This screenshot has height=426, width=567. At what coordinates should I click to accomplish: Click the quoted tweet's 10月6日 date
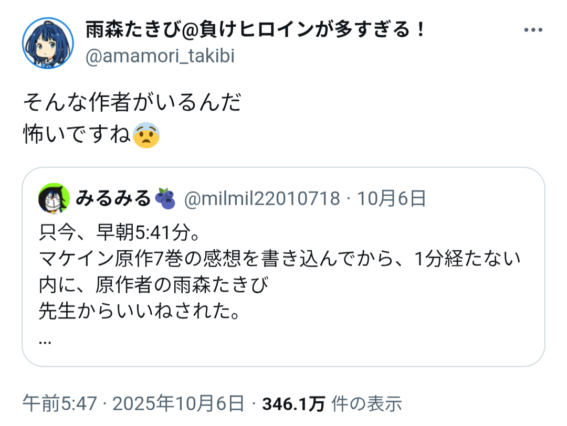coord(392,199)
